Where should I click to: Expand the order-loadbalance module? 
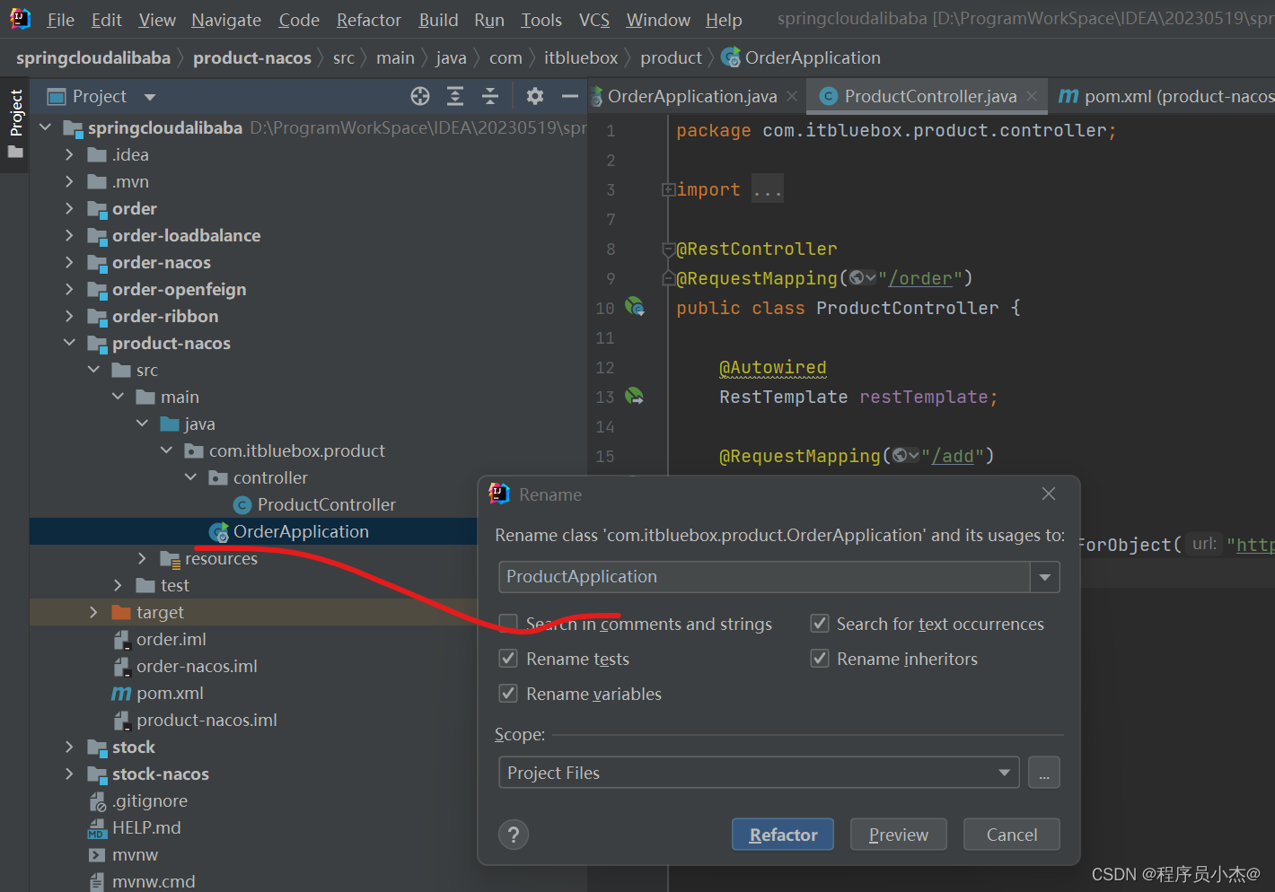tap(69, 235)
